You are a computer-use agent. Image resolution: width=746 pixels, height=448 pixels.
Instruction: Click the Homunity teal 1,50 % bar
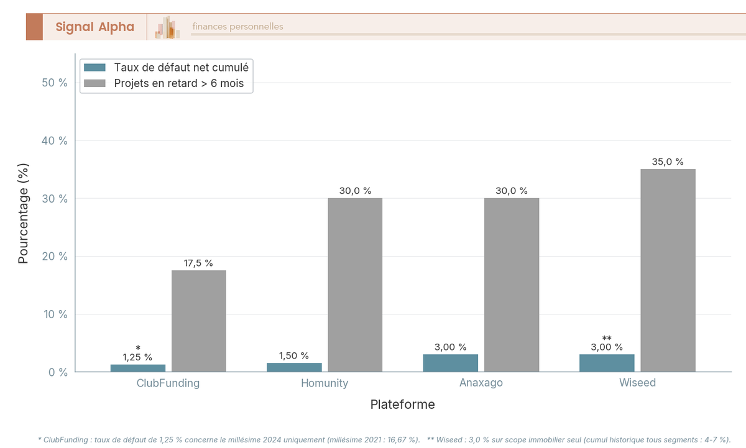[294, 367]
